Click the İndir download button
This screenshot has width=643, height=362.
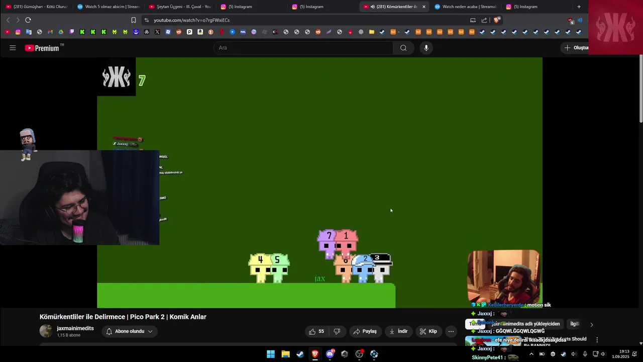[398, 331]
